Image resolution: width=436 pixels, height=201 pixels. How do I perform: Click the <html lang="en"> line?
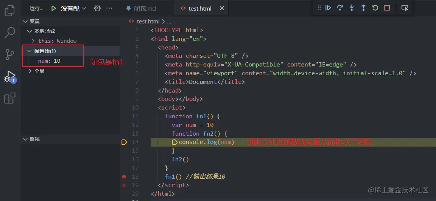coord(179,39)
